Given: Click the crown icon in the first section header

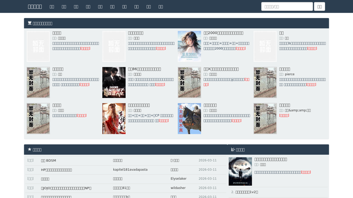Looking at the screenshot, I should coord(29,23).
